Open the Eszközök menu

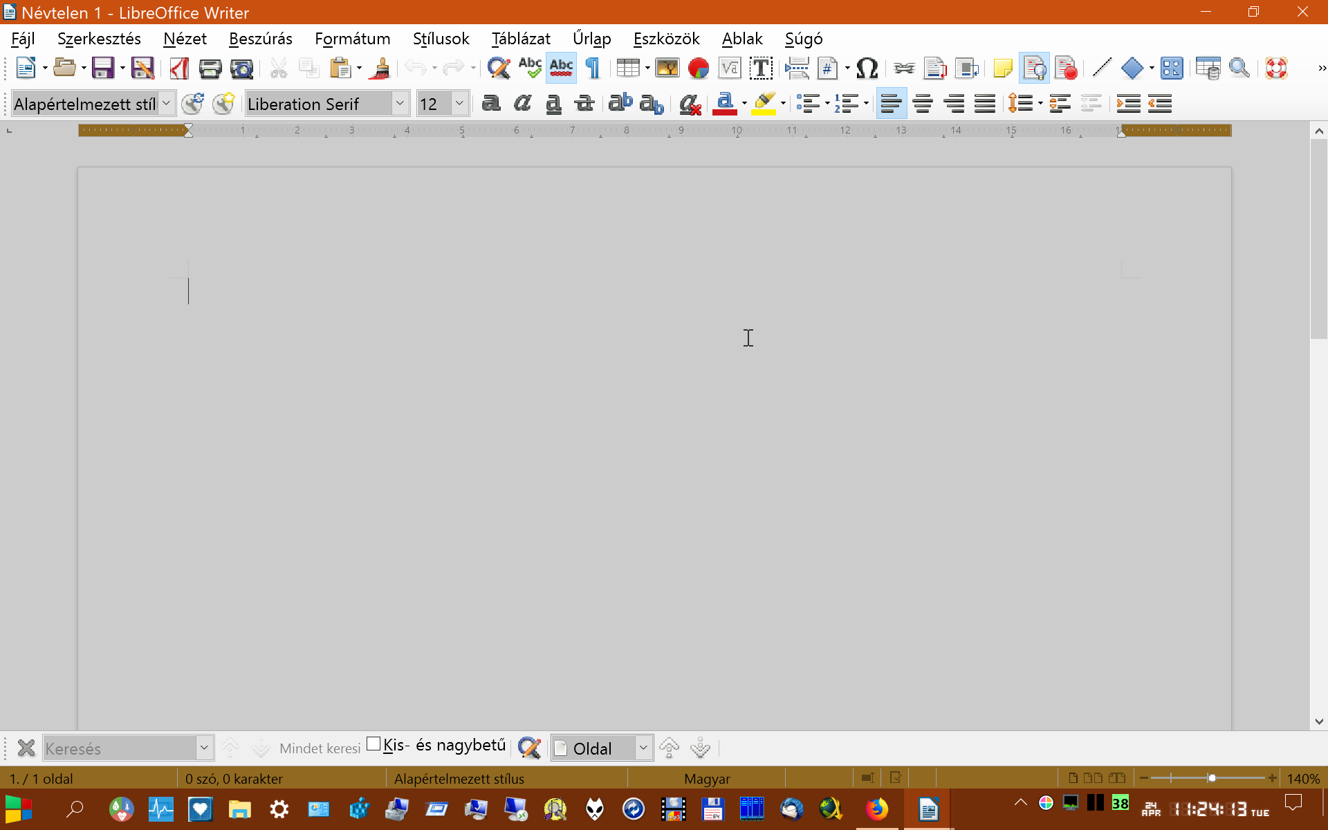click(666, 39)
